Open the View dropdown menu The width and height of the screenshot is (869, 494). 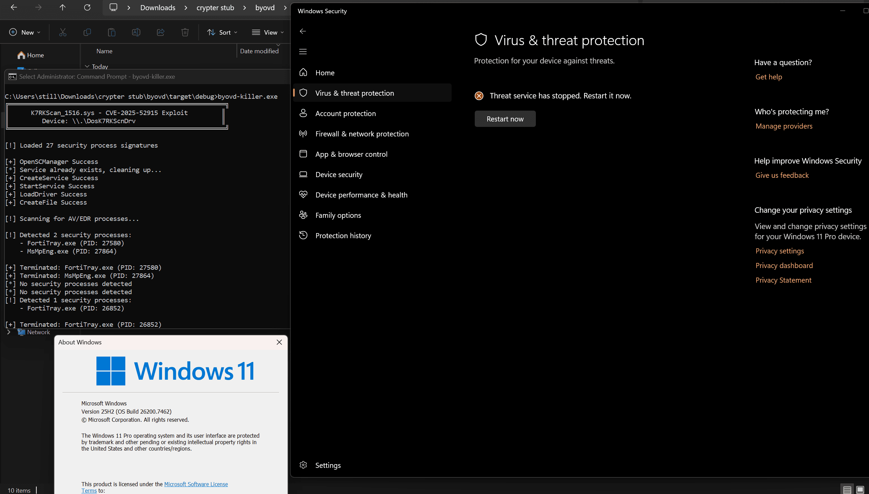tap(268, 32)
